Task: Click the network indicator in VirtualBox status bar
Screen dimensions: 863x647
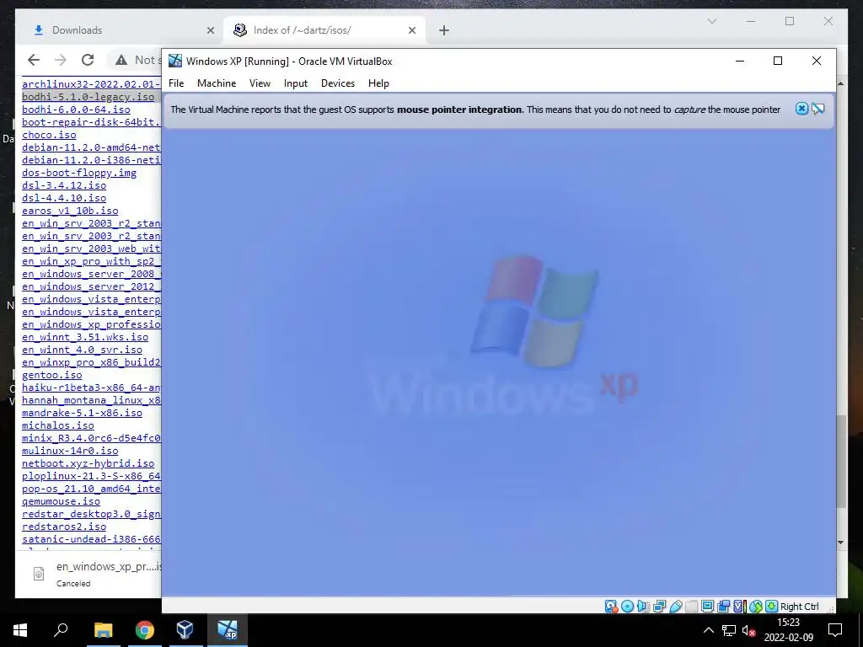Action: [x=659, y=607]
